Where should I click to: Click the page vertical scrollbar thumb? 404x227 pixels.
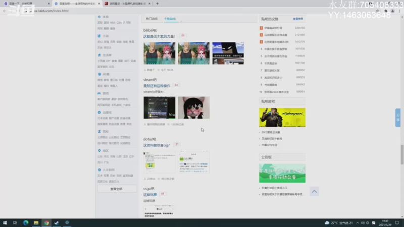coord(402,154)
